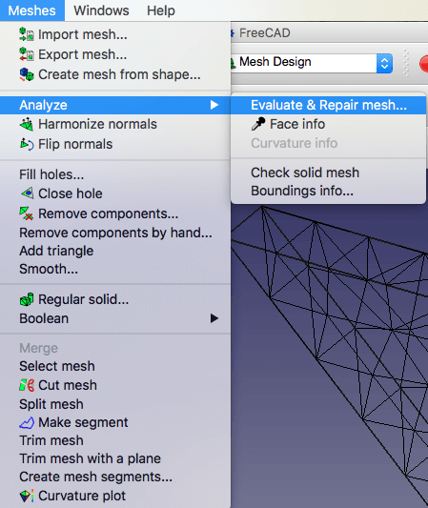Click the Export mesh icon
The height and width of the screenshot is (508, 428).
[x=27, y=54]
